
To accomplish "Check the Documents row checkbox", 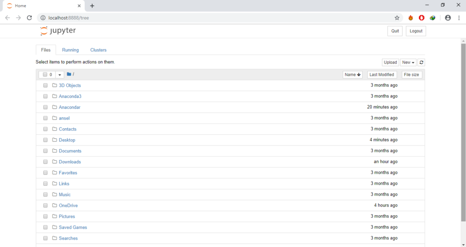I will point(45,151).
